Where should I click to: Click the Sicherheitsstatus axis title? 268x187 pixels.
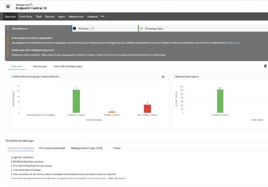click(x=94, y=120)
